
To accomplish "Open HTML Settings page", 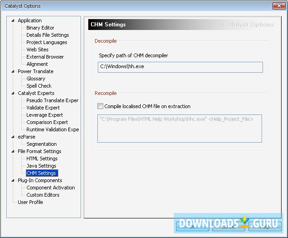I will click(x=42, y=159).
